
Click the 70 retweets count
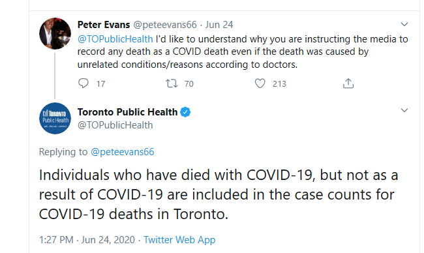pyautogui.click(x=189, y=84)
